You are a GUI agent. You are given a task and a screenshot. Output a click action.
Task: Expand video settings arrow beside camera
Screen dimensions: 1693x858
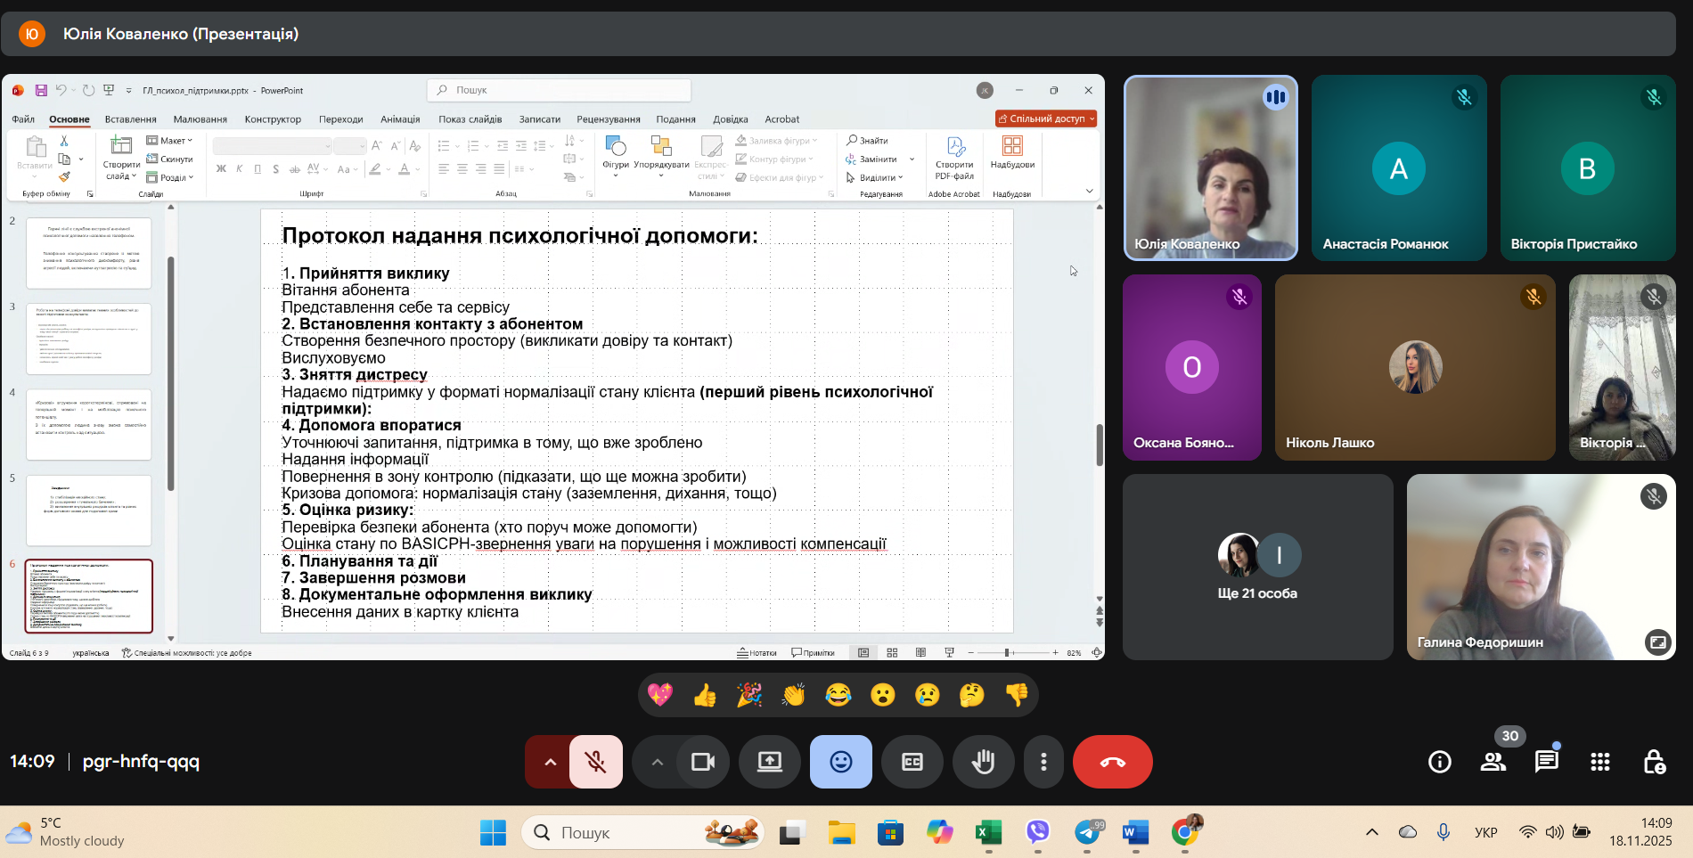click(658, 762)
